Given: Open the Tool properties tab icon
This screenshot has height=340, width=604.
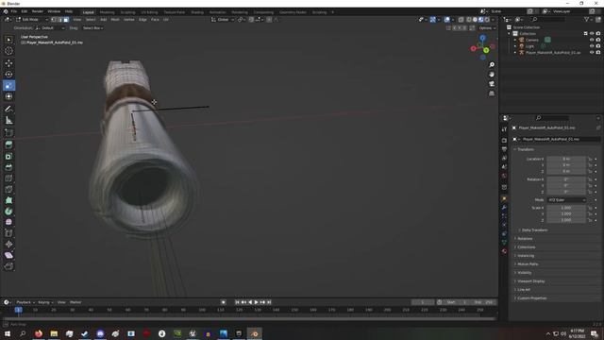Looking at the screenshot, I should (x=504, y=129).
